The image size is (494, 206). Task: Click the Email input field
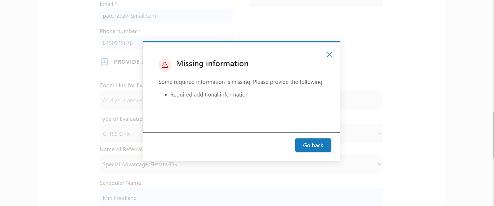point(166,16)
